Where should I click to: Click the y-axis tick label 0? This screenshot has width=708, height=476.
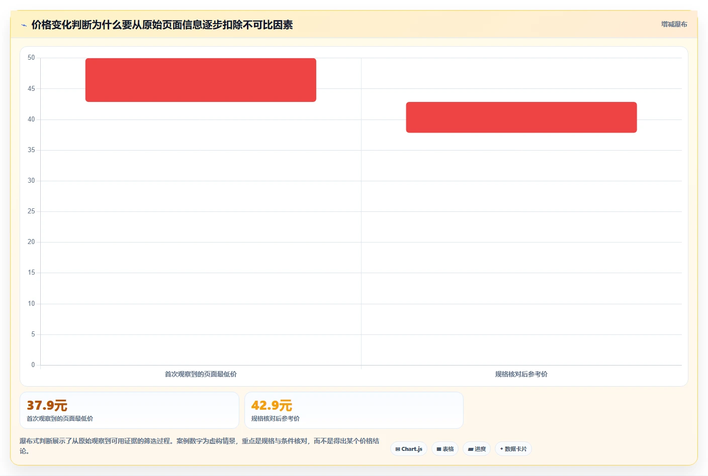(33, 365)
